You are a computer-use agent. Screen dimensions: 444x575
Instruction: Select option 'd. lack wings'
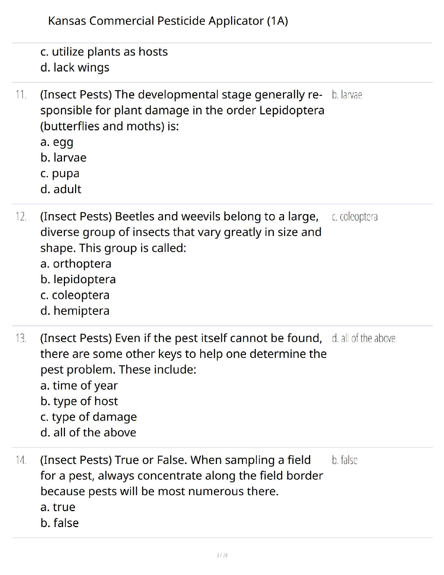point(75,68)
